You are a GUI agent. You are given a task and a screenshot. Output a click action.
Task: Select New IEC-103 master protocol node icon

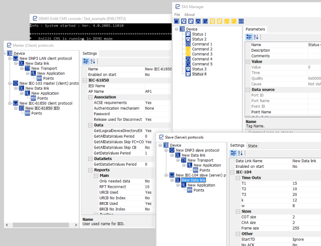[15, 84]
